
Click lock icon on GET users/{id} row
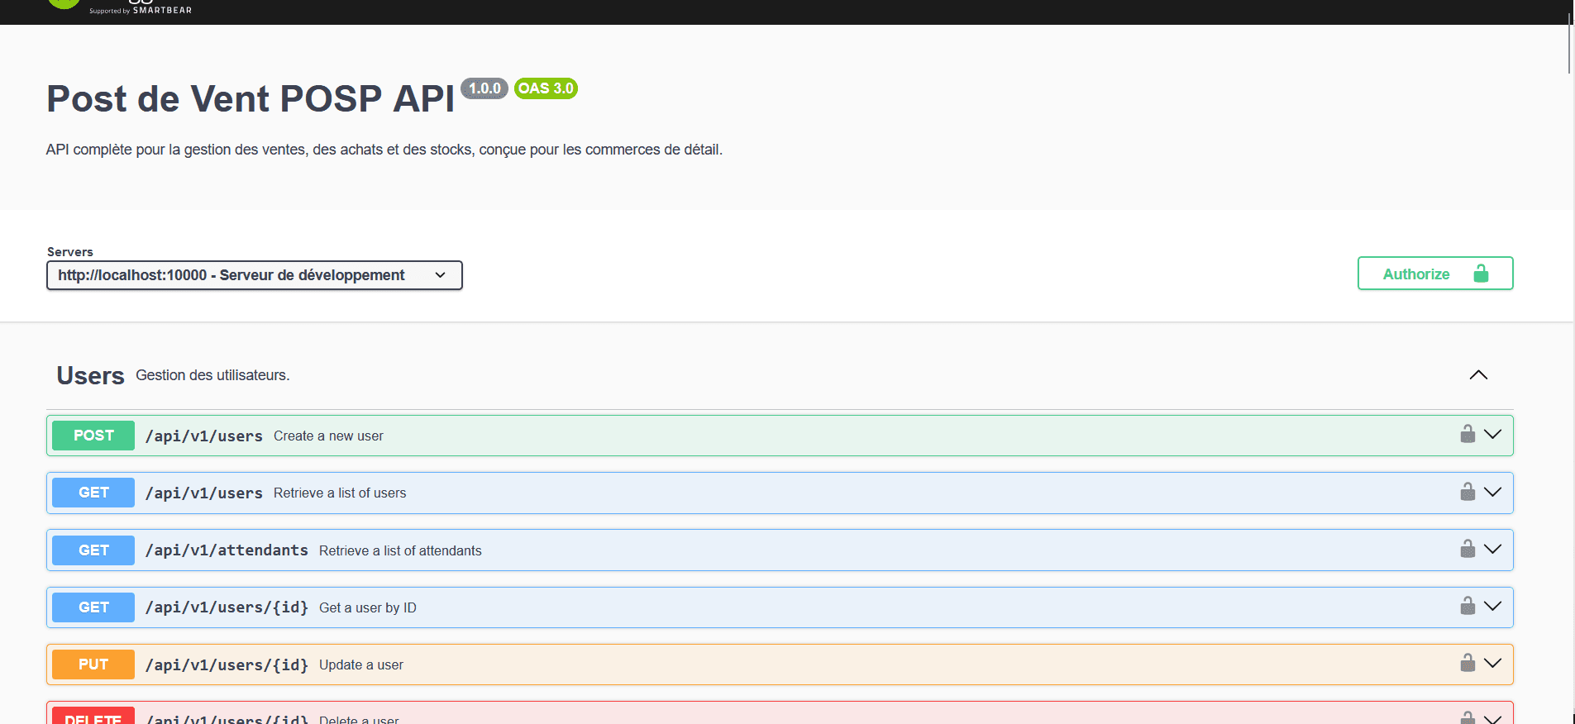(1468, 607)
